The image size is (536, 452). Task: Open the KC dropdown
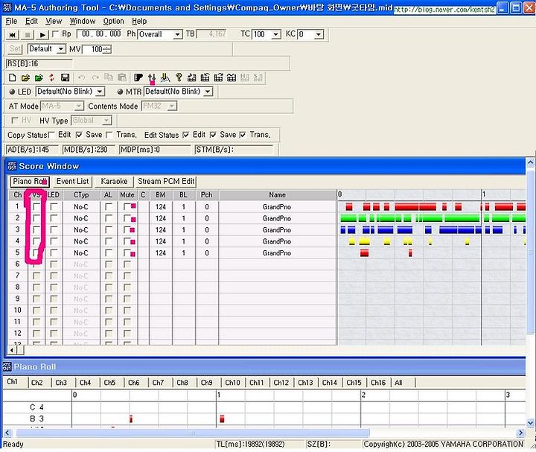tap(319, 34)
